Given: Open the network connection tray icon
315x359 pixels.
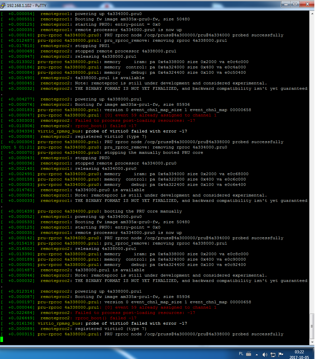Looking at the screenshot, I should pyautogui.click(x=273, y=354).
